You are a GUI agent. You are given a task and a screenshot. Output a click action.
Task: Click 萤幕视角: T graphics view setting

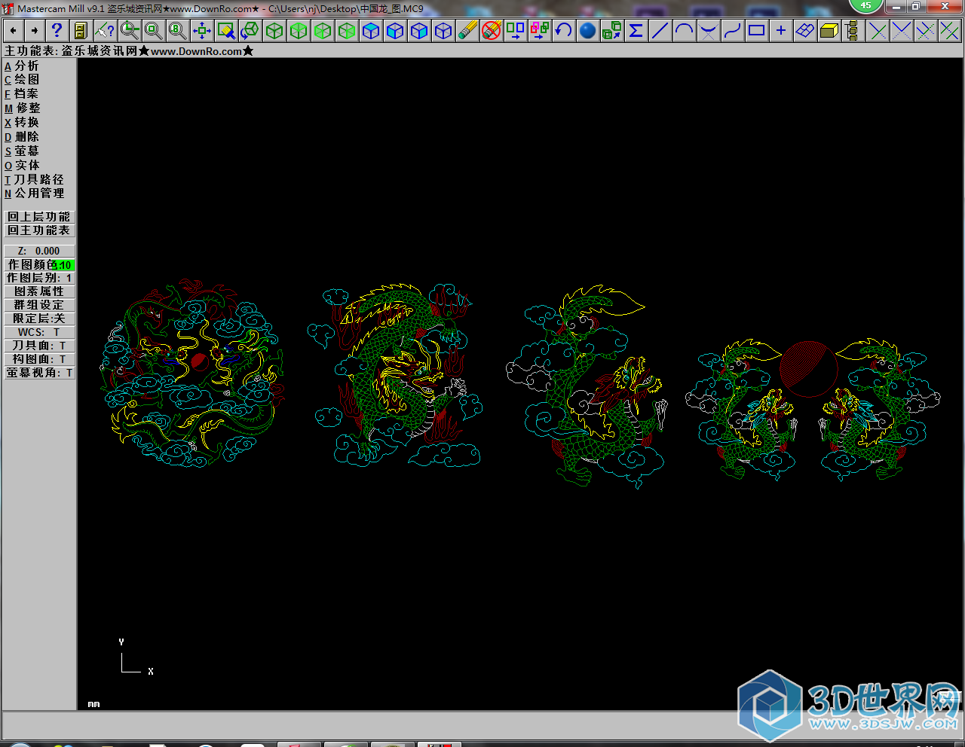click(39, 373)
